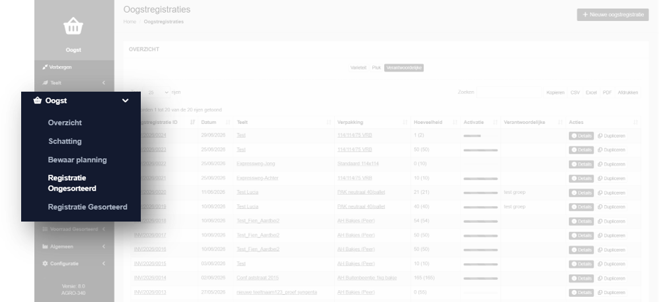Sort table by Activatie column icon
The width and height of the screenshot is (659, 302).
coord(495,122)
